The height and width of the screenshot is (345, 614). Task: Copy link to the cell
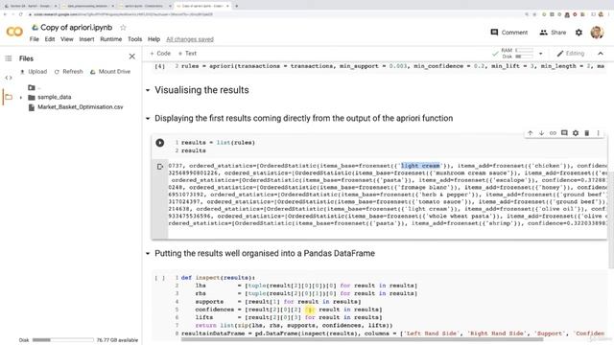pos(553,133)
